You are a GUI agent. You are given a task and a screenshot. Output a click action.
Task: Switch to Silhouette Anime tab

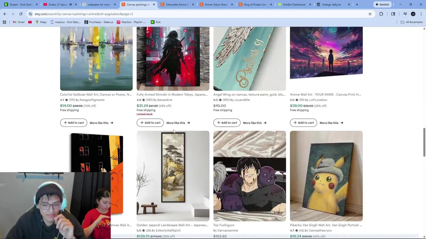pos(177,5)
